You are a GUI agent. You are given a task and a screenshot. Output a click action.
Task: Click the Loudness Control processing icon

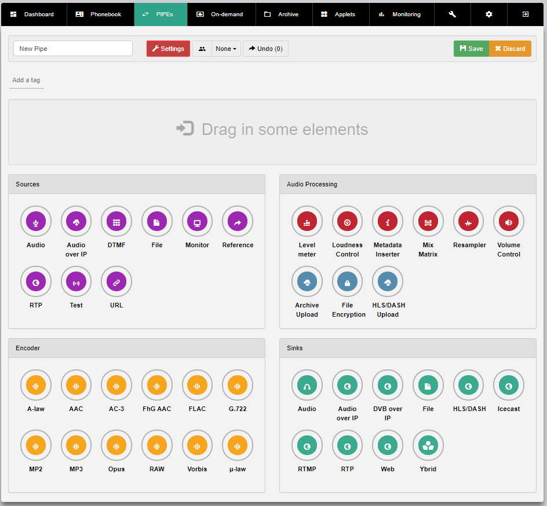(x=347, y=222)
